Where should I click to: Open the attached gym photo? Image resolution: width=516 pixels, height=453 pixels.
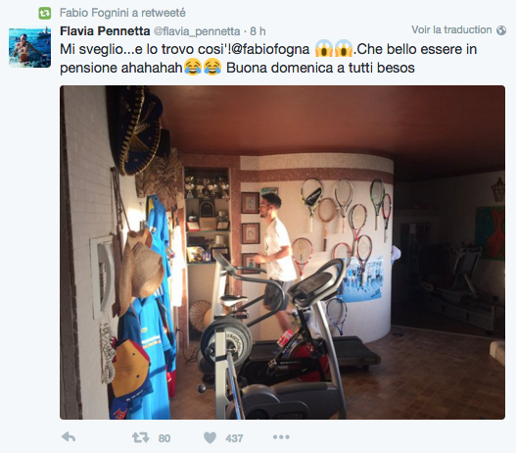pyautogui.click(x=282, y=252)
